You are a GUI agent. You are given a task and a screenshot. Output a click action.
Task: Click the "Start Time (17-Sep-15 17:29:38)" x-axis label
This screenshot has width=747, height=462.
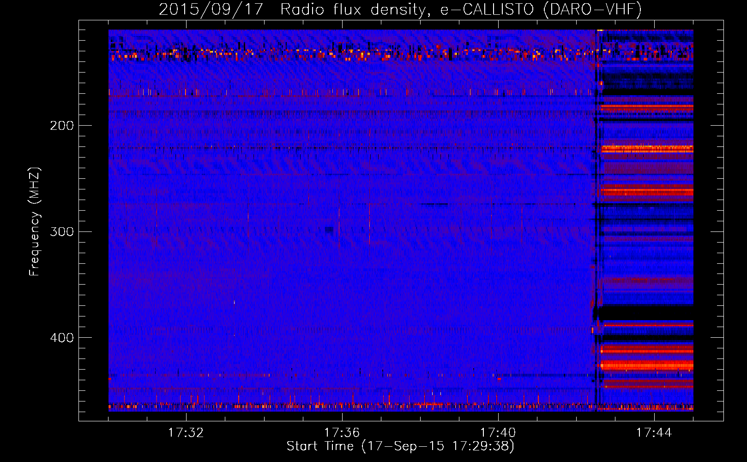coord(400,446)
